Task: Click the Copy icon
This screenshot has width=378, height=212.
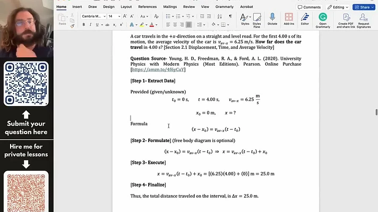Action: coord(72,21)
